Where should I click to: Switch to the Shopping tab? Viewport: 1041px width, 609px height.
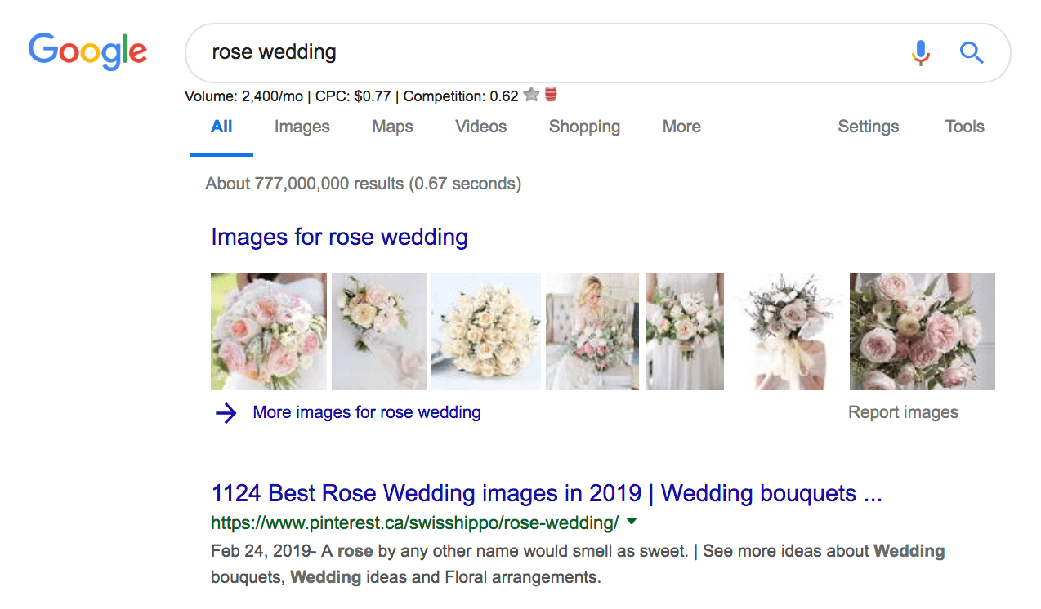tap(584, 127)
